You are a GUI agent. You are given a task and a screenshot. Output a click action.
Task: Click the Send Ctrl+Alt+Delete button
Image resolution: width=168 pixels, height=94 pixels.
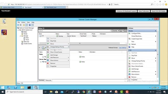click(159, 11)
